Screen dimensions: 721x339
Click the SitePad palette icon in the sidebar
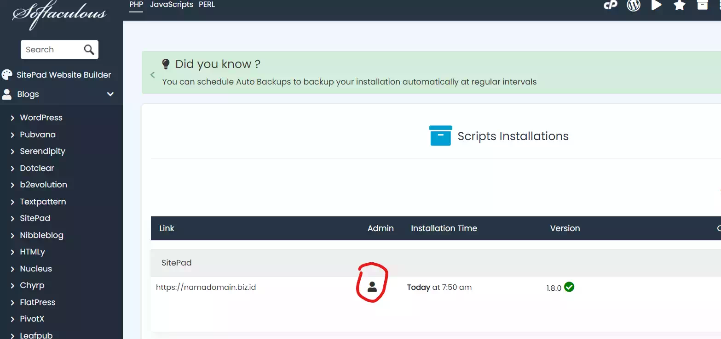(x=7, y=75)
